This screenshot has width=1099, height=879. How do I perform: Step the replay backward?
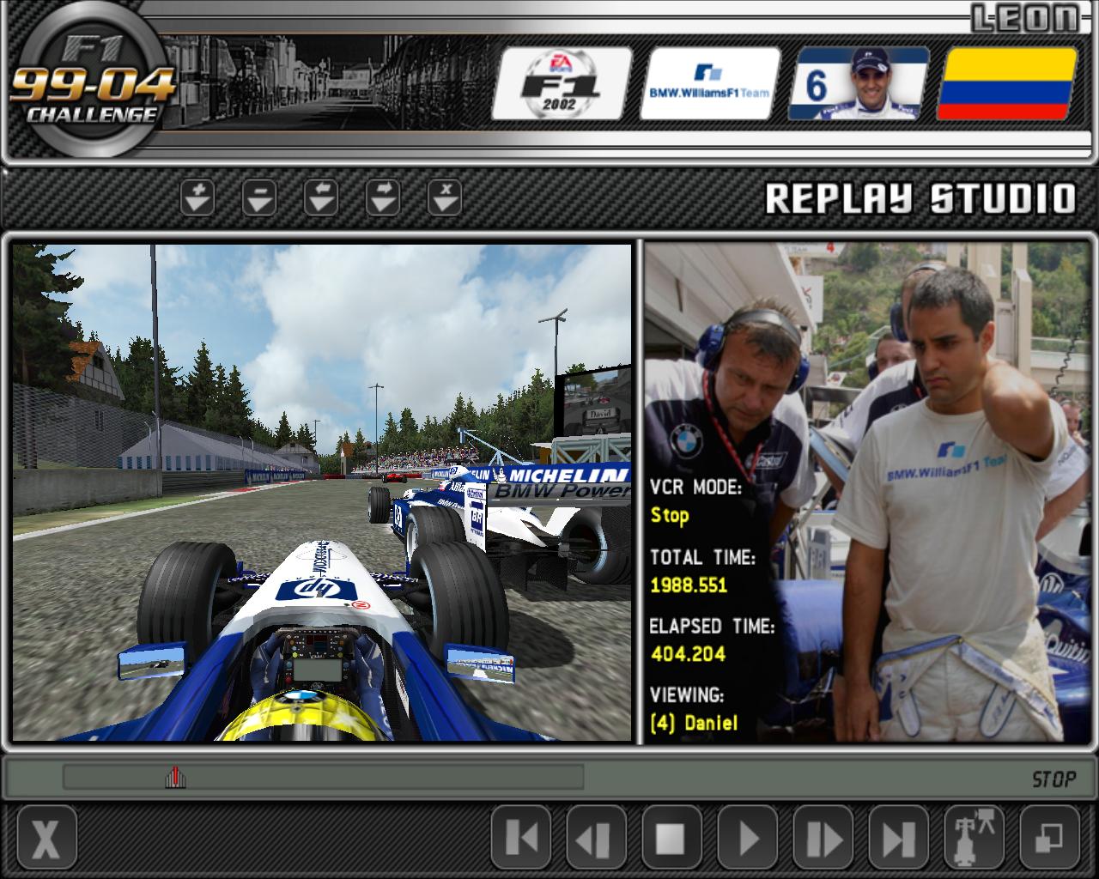click(x=597, y=837)
